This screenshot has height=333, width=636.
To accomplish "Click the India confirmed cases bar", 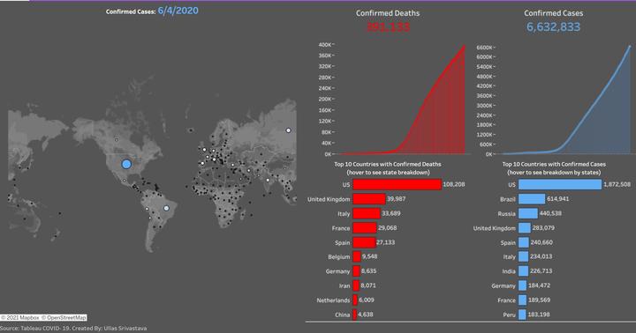I will point(523,271).
